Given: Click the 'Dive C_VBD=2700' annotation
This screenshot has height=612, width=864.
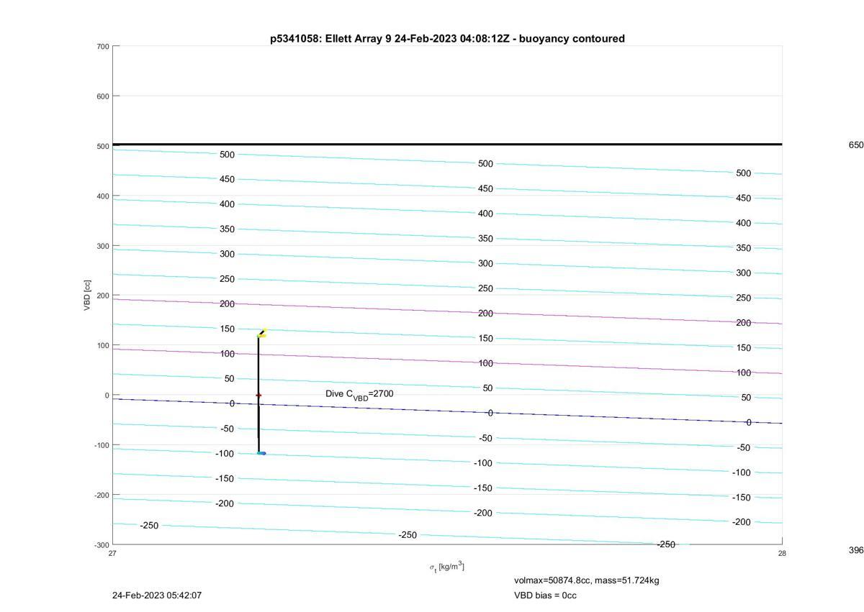Looking at the screenshot, I should click(359, 395).
